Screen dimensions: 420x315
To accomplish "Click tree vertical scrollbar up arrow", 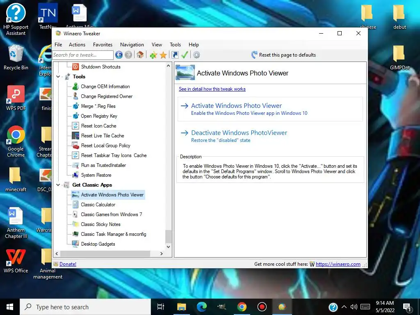I will (x=168, y=66).
